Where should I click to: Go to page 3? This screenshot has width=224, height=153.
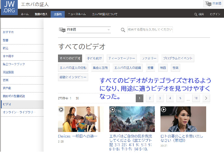click(160, 98)
